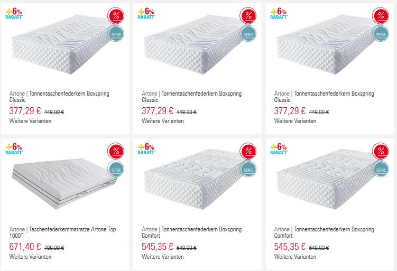Image resolution: width=397 pixels, height=271 pixels.
Task: Click the red percent badge on first Classic mattress
Action: tap(116, 16)
